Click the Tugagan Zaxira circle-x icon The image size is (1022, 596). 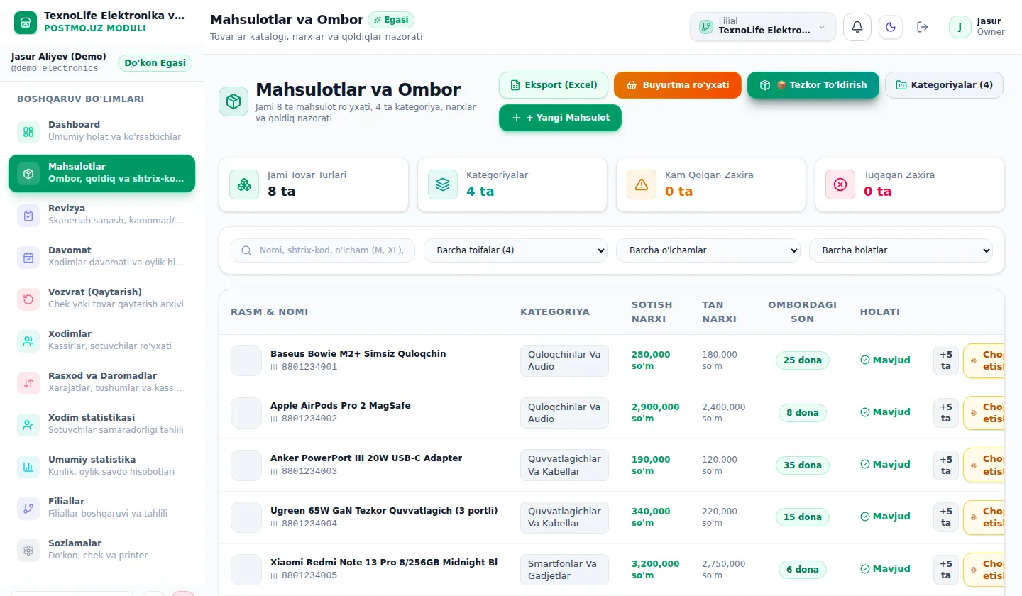pyautogui.click(x=840, y=184)
